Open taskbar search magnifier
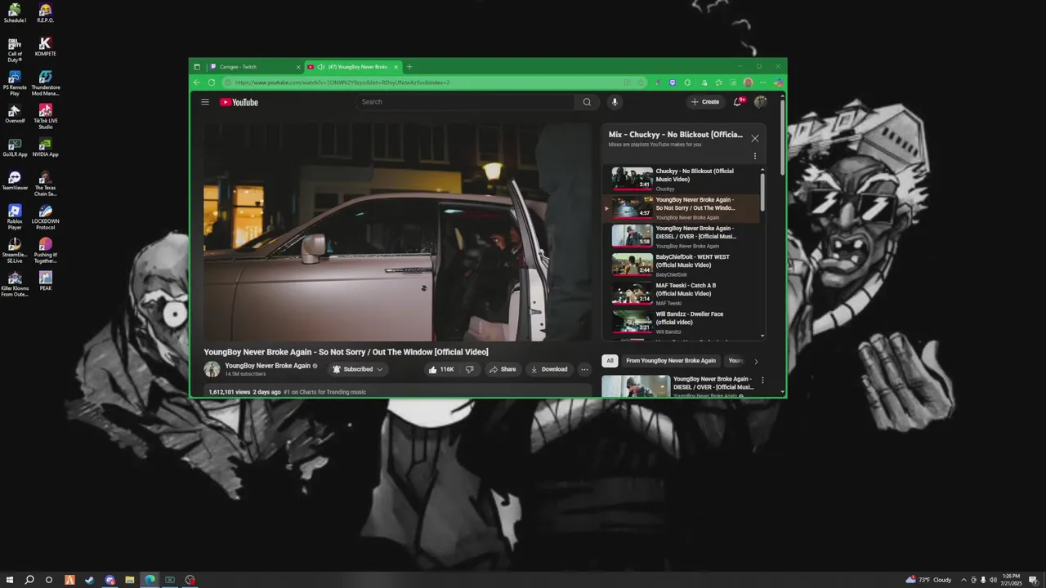 coord(29,580)
